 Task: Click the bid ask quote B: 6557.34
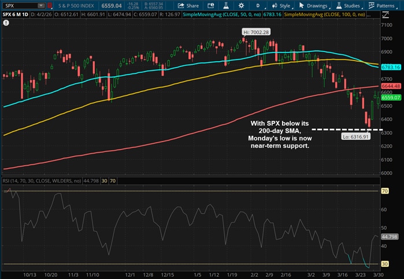[x=154, y=4]
